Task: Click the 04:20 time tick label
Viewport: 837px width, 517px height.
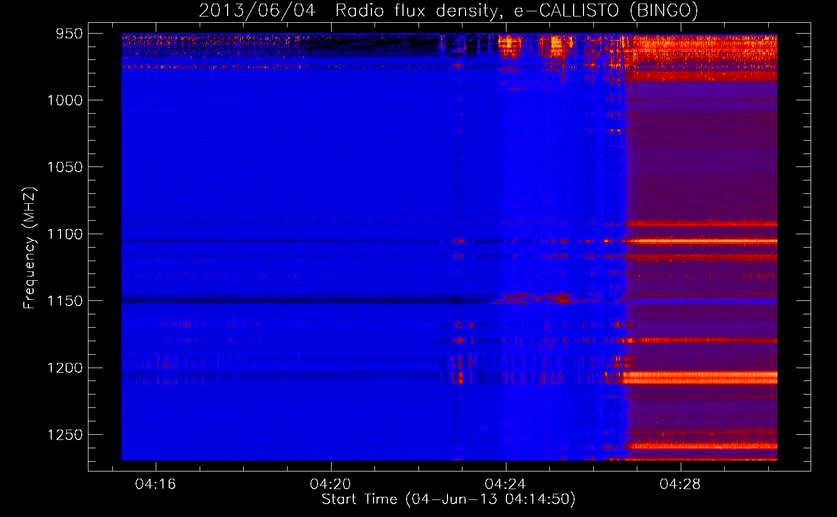Action: pyautogui.click(x=331, y=484)
